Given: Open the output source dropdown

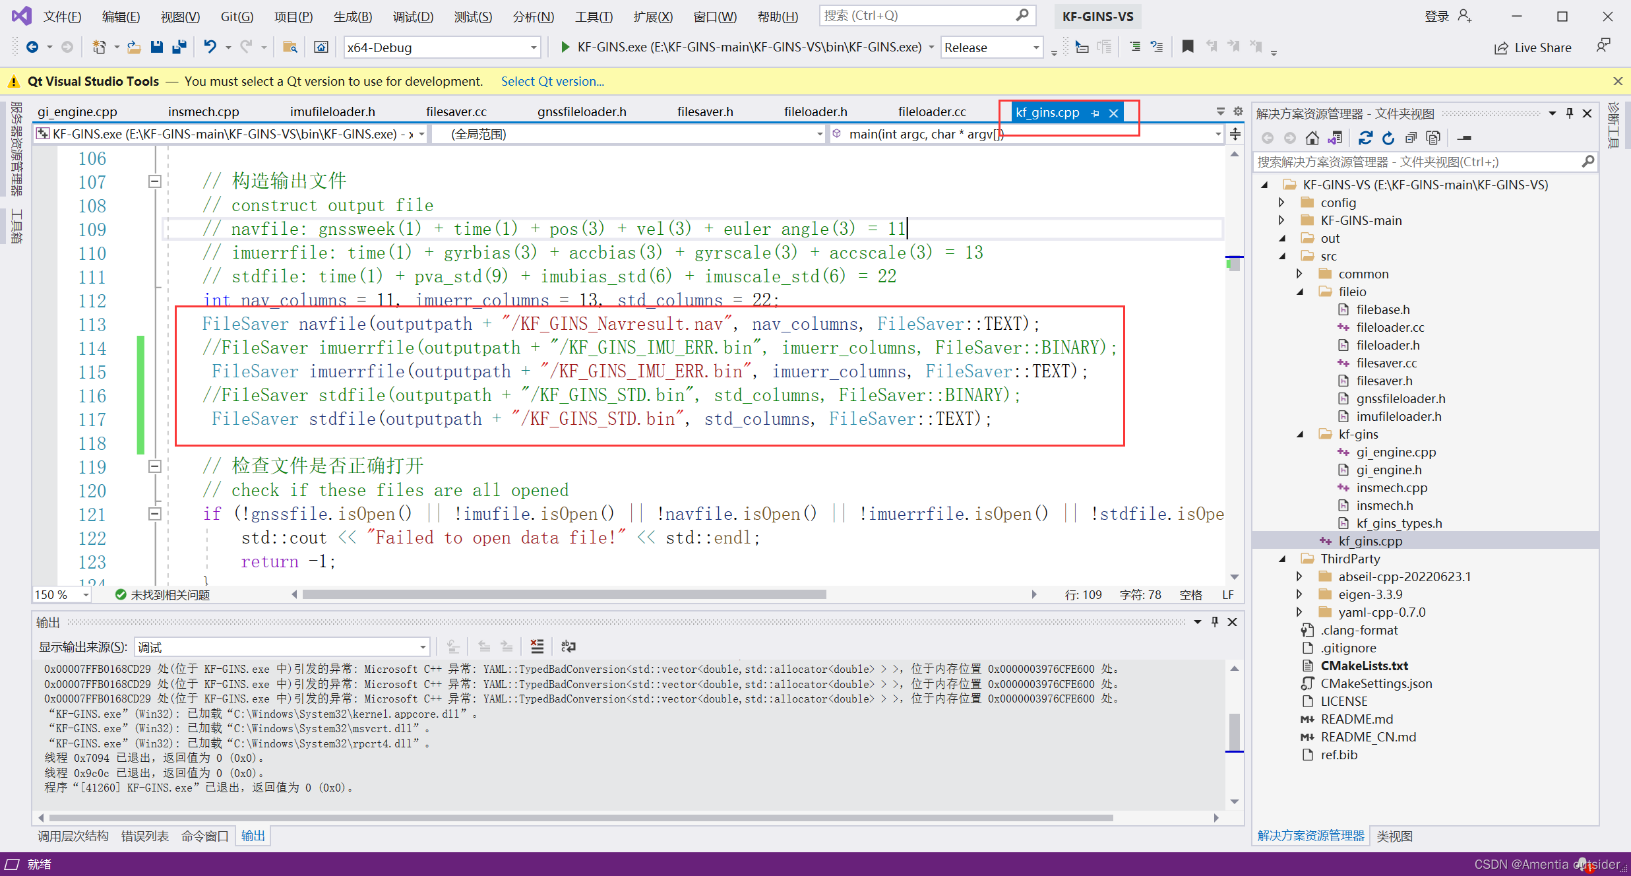Looking at the screenshot, I should point(422,647).
